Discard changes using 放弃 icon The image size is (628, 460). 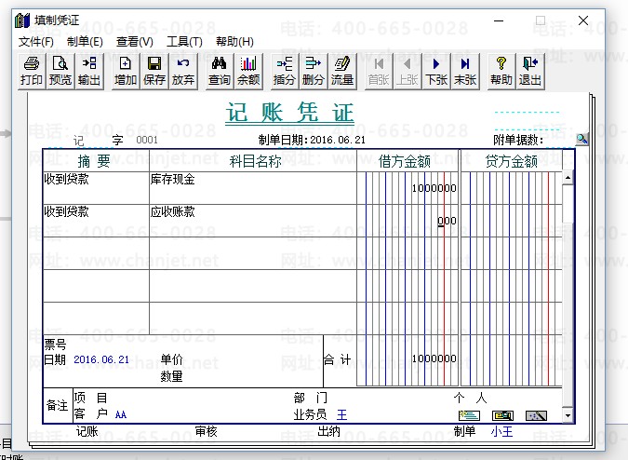point(183,71)
